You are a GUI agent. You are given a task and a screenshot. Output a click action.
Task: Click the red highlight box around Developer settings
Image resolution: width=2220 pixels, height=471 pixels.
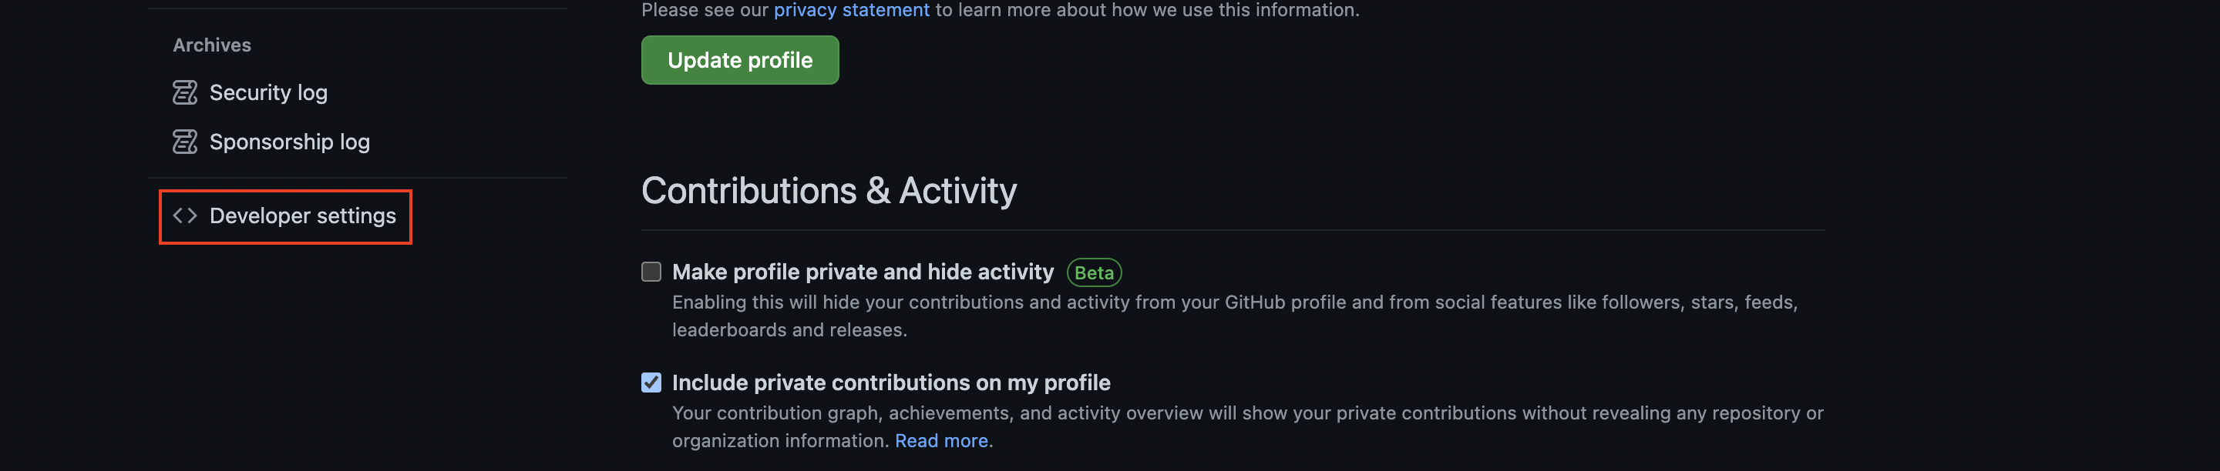coord(285,217)
